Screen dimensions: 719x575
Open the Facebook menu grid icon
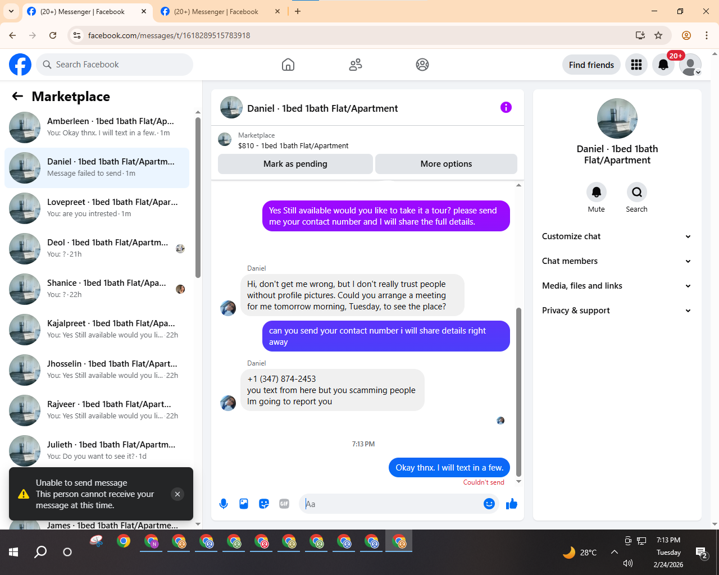coord(636,65)
